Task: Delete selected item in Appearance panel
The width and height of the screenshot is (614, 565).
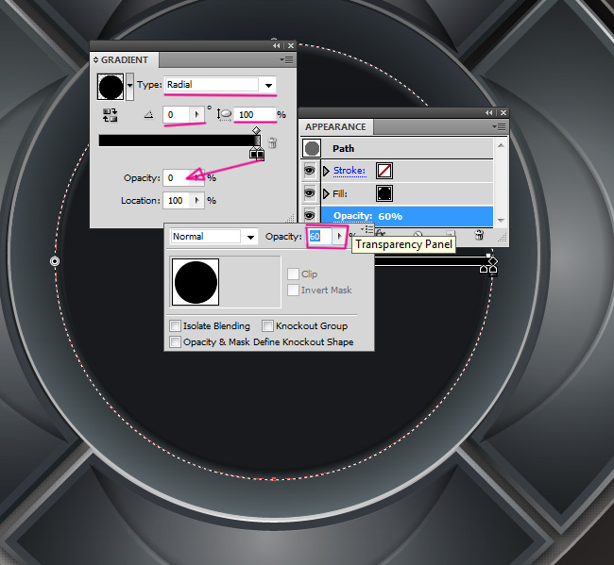Action: (479, 235)
